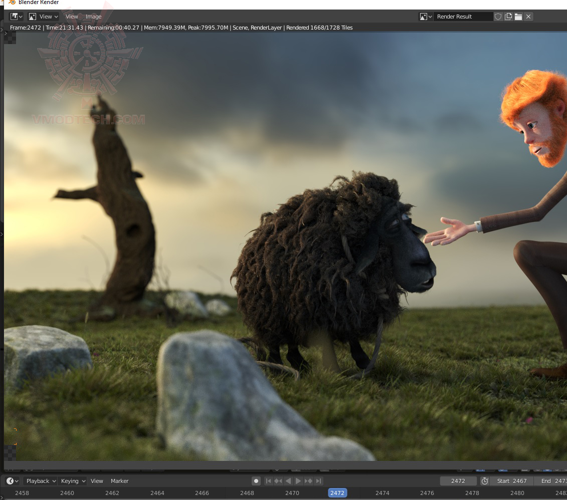Click frame 2466 on the timeline ruler

[202, 493]
